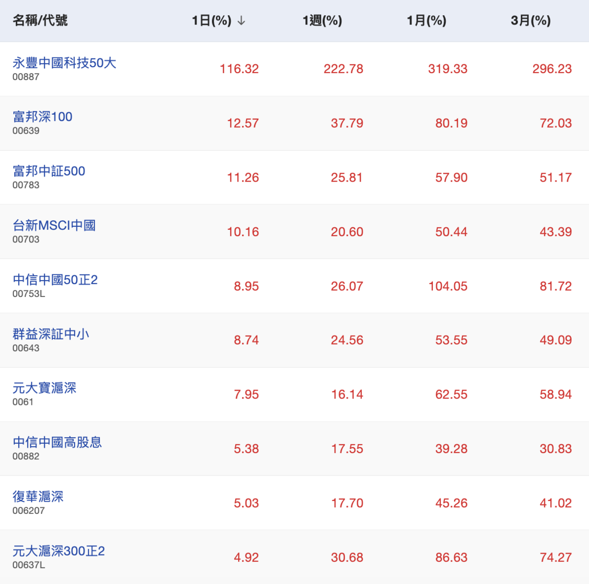
Task: Sort by the 1月(%) column header
Action: (427, 21)
